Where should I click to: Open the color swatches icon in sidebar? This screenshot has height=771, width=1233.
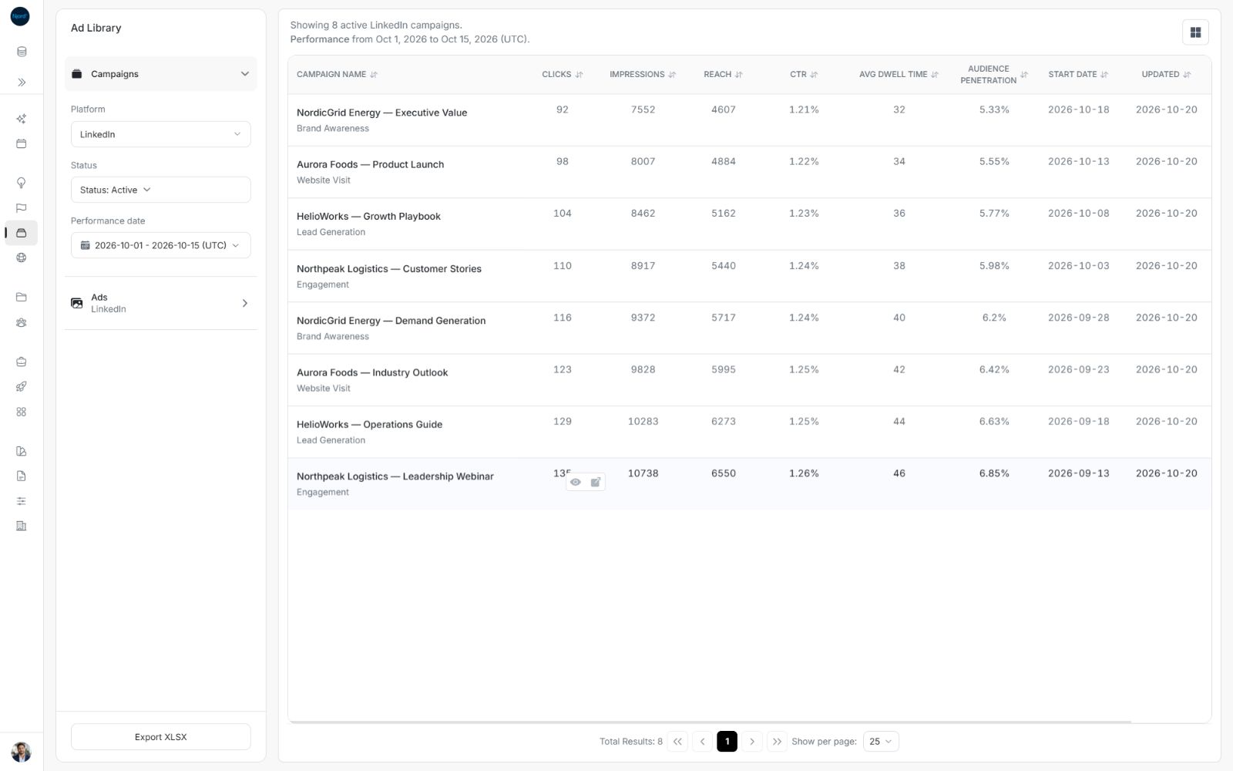pyautogui.click(x=22, y=451)
